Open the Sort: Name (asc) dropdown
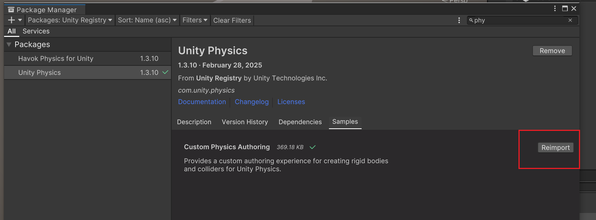596x220 pixels. point(147,20)
